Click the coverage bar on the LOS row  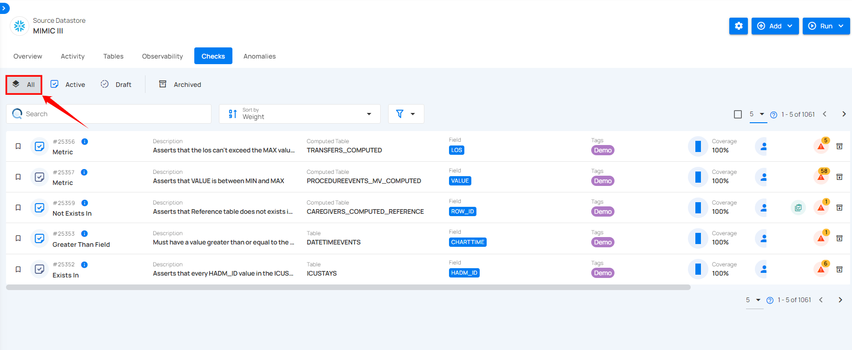(698, 146)
